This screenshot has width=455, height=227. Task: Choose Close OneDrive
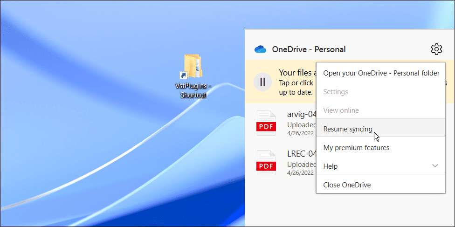[x=381, y=185]
